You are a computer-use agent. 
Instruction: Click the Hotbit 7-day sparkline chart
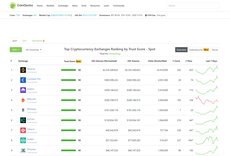(207, 140)
